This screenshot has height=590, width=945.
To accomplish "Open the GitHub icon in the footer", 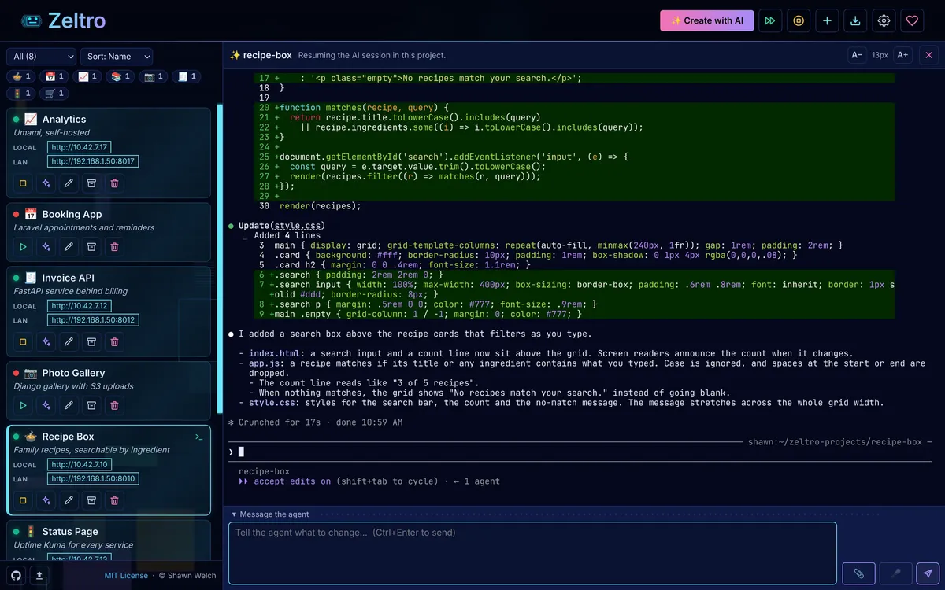I will (16, 575).
